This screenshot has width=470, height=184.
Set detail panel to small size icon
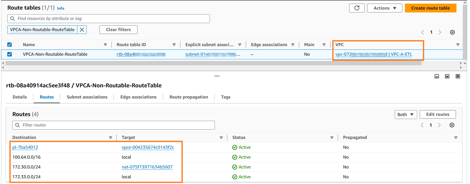pos(437,76)
